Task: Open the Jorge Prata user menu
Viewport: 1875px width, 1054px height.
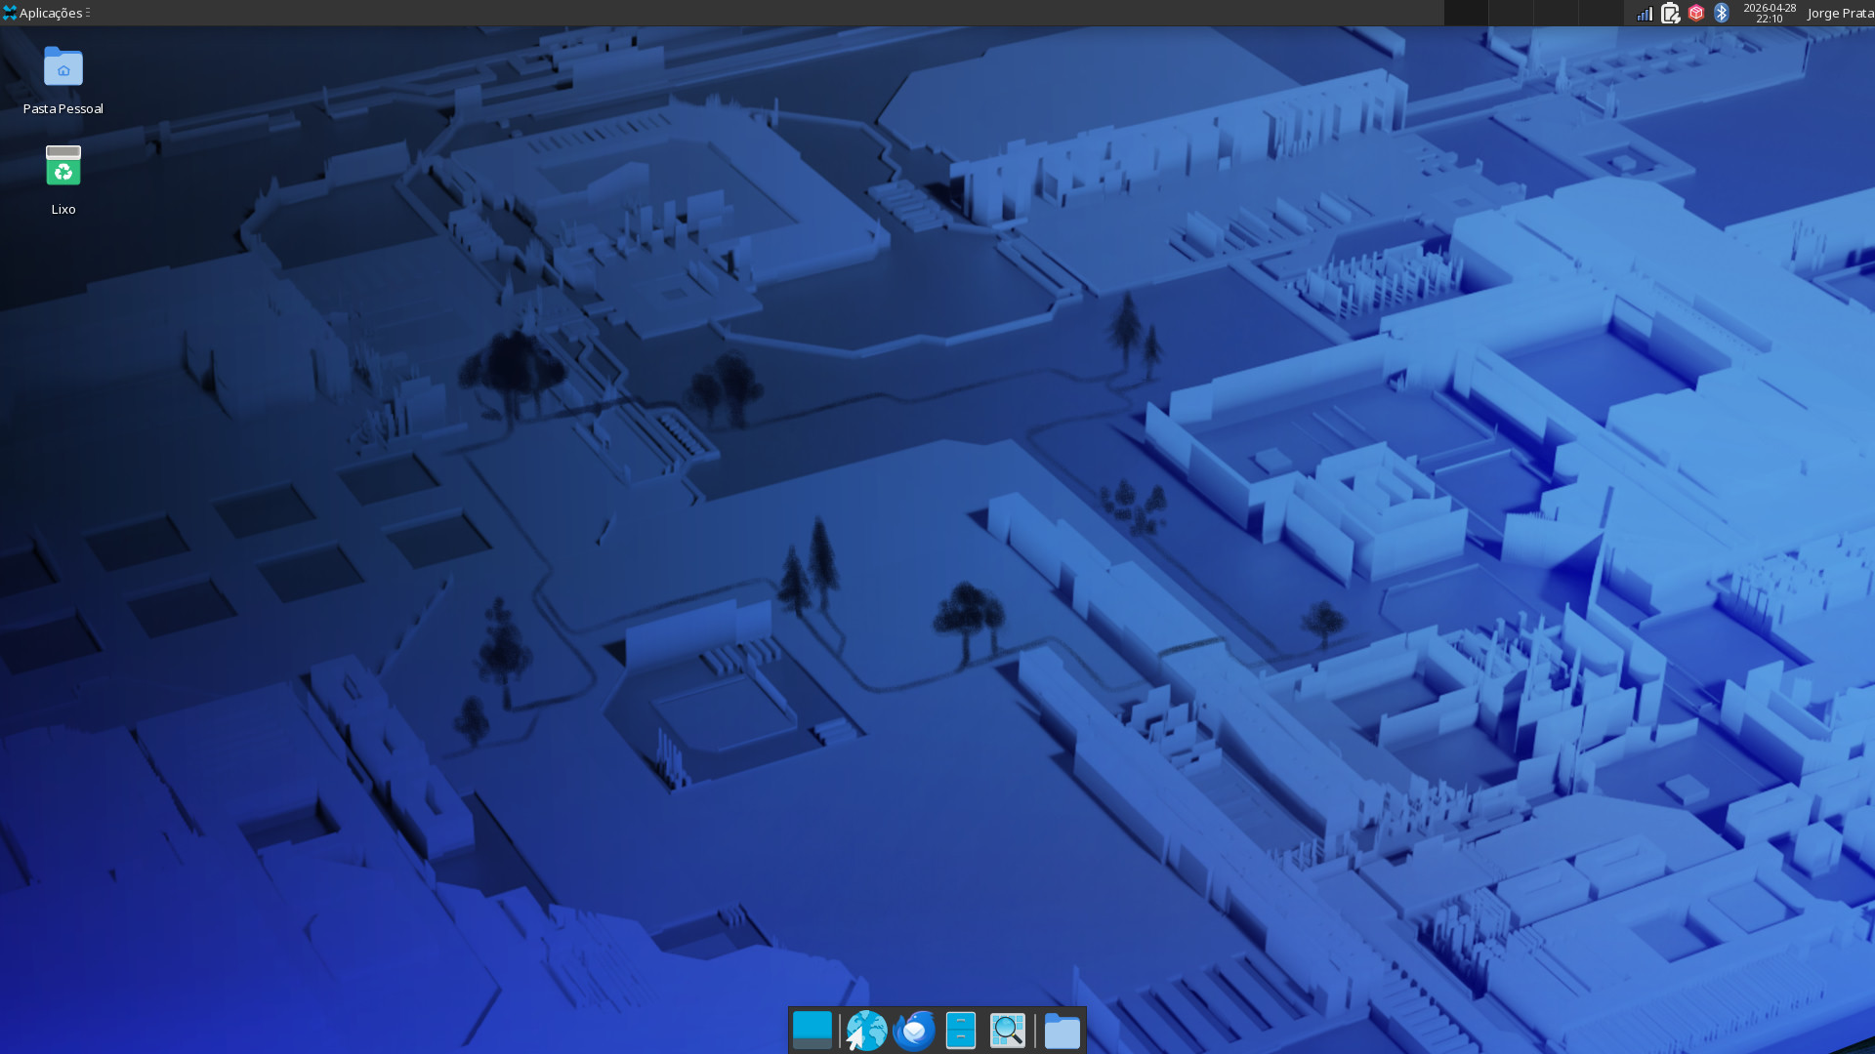Action: pos(1840,13)
